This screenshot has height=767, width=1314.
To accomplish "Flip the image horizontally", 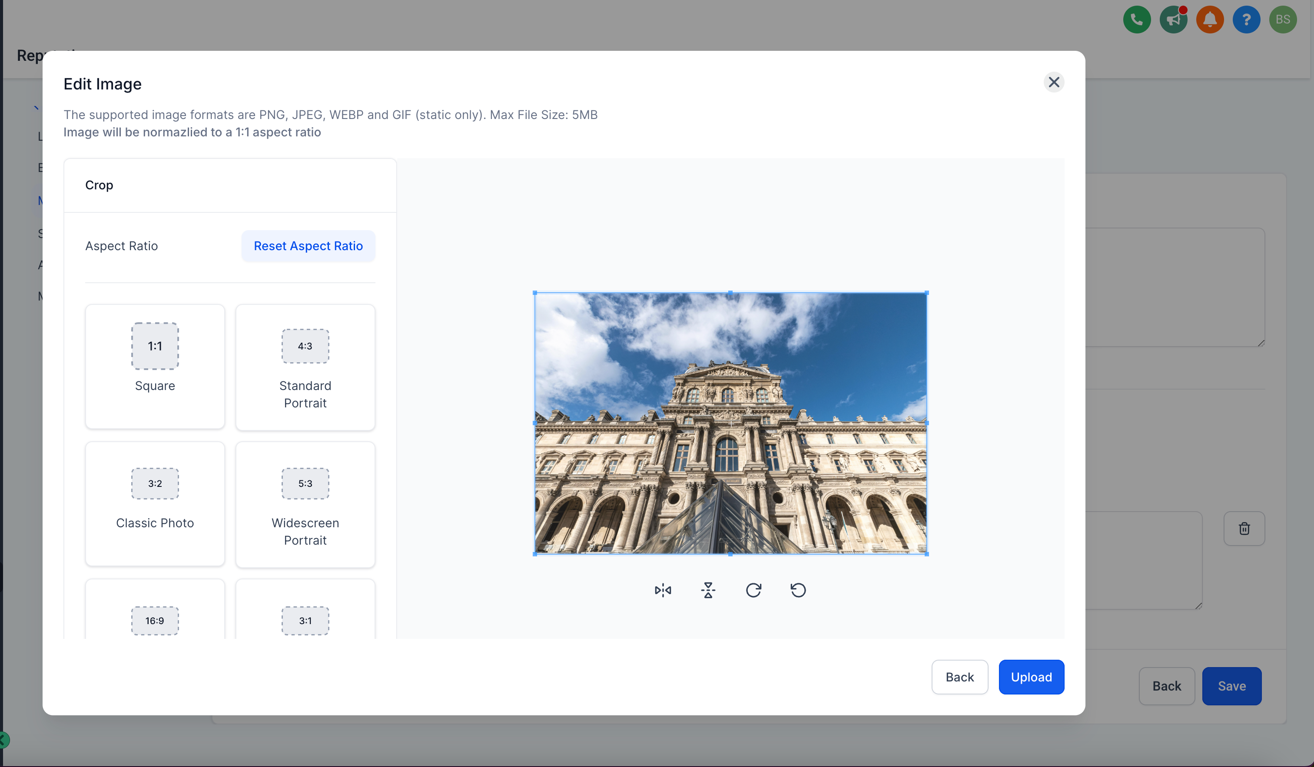I will point(663,590).
